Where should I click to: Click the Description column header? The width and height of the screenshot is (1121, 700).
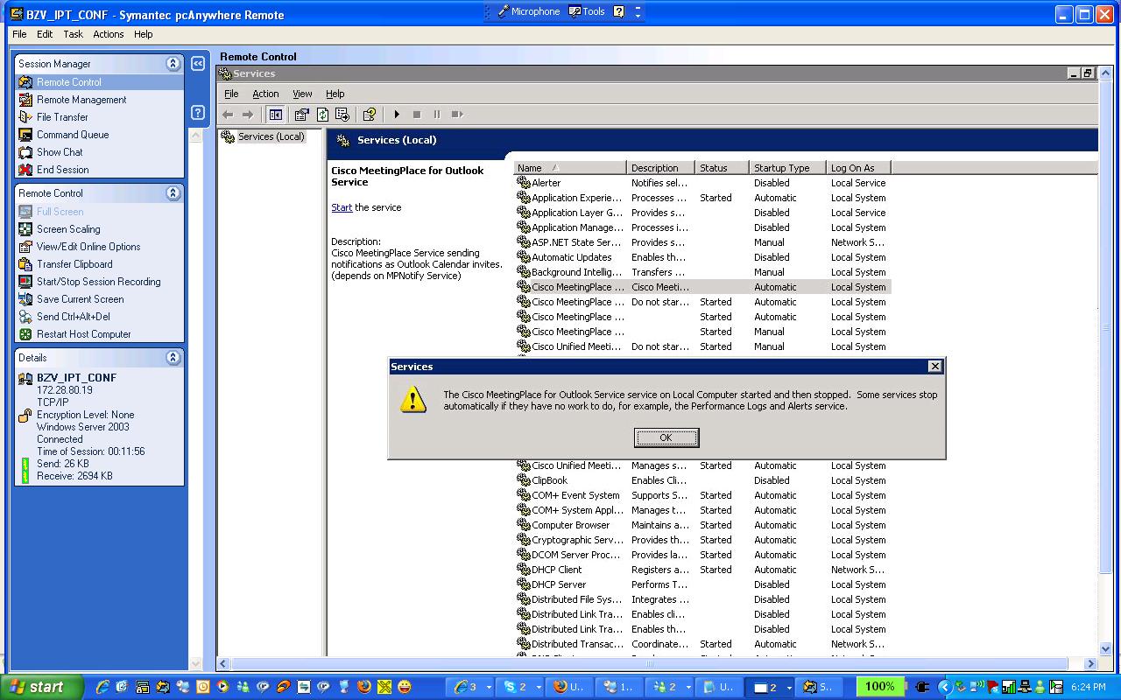pos(661,168)
